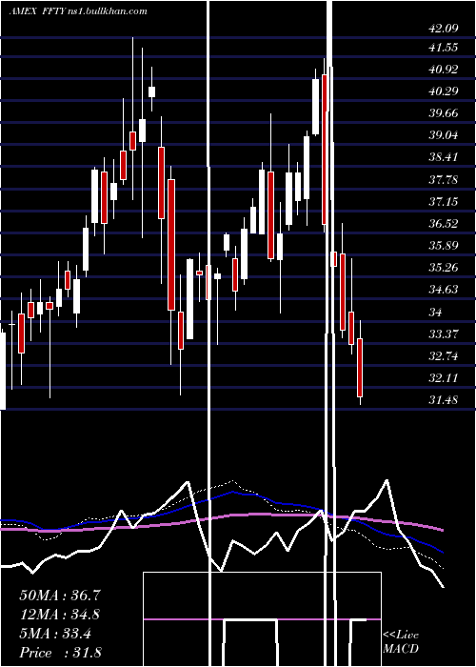Screen dimensions: 476x667
Task: Click the 33.37 price axis label
Action: pos(444,333)
